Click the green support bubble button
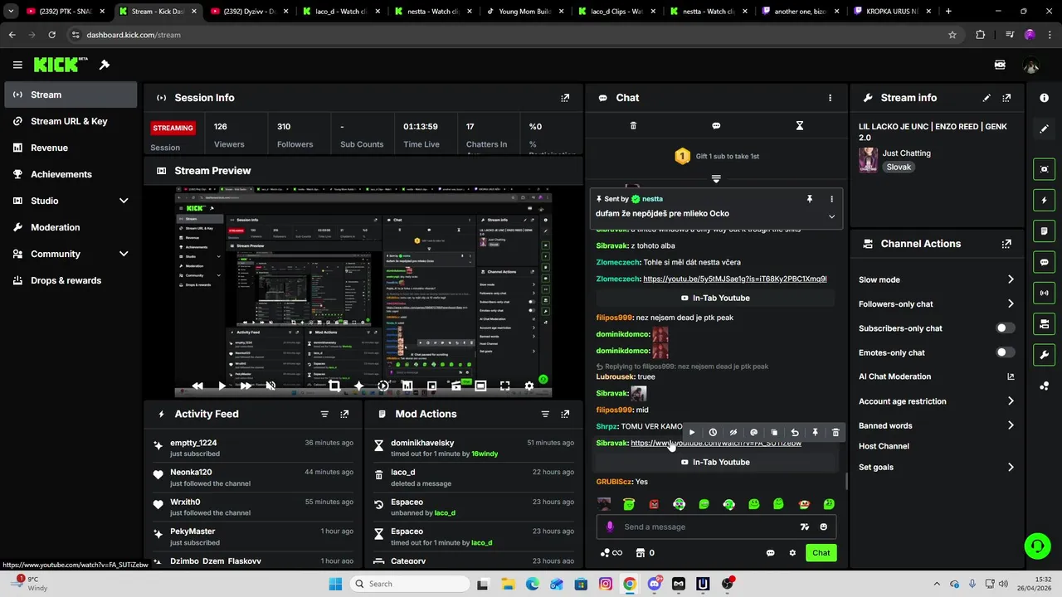The image size is (1062, 597). click(x=1037, y=546)
